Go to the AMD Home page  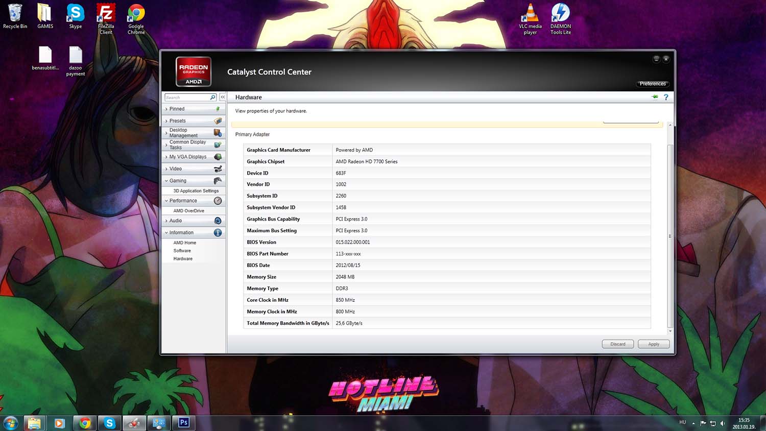[x=185, y=243]
